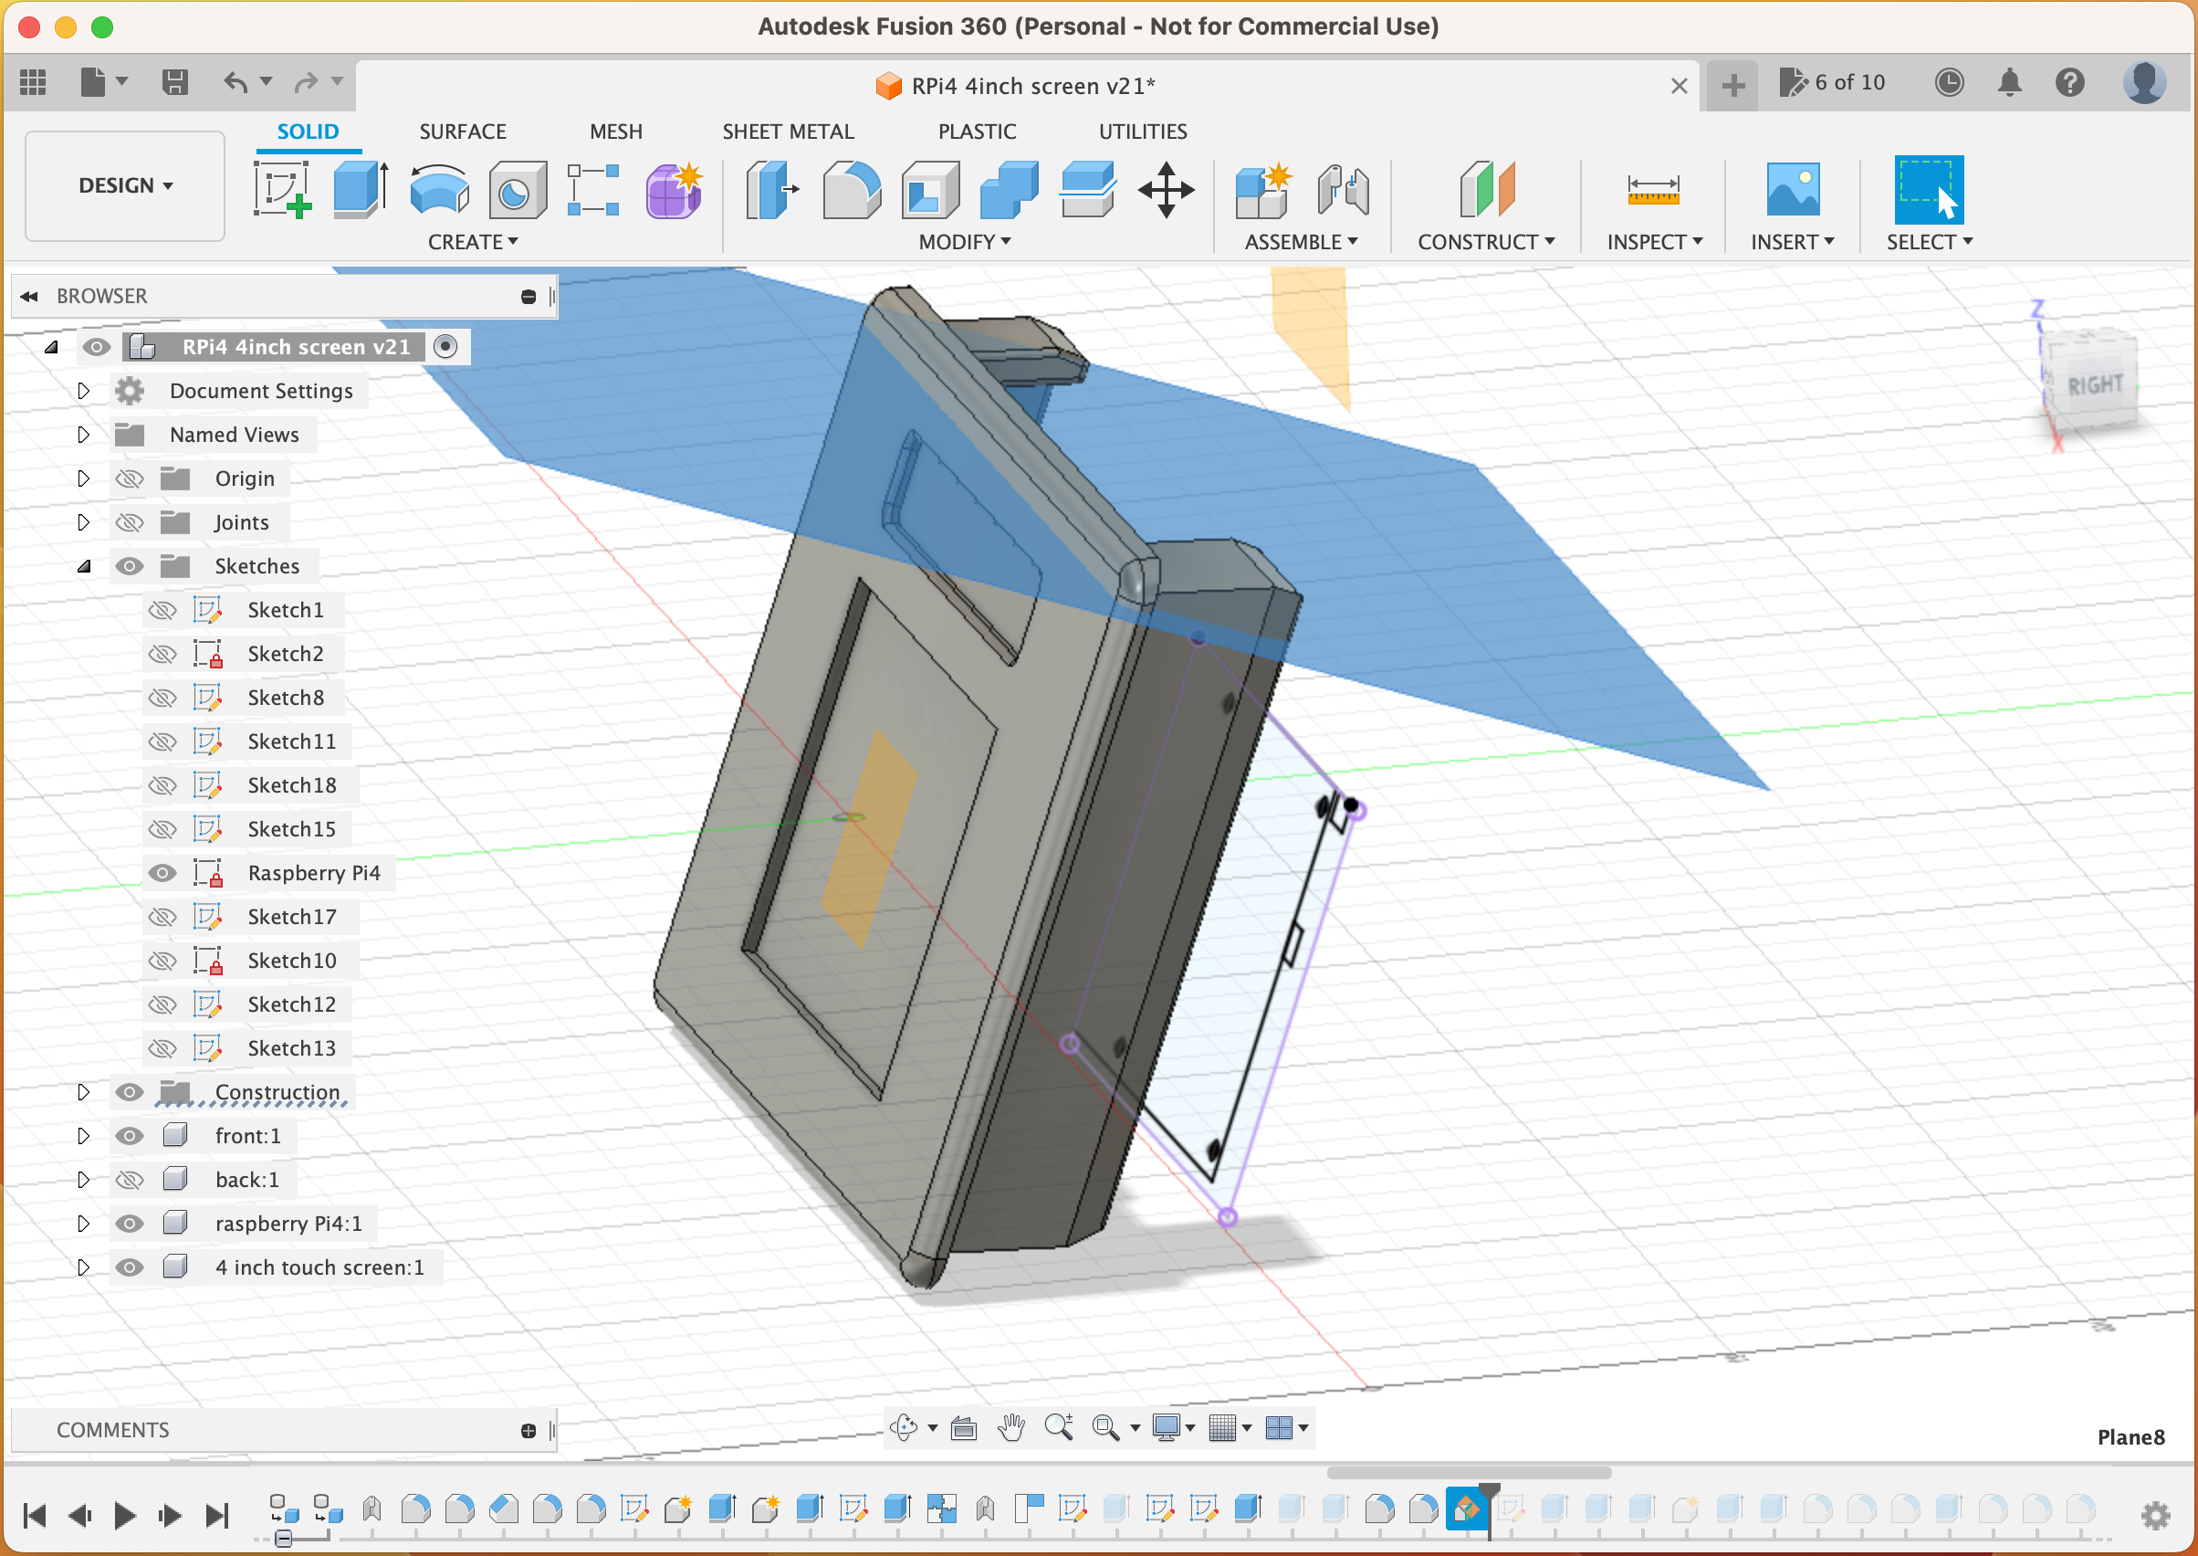Jump to timeline beginning
Image resolution: width=2198 pixels, height=1556 pixels.
pos(35,1516)
